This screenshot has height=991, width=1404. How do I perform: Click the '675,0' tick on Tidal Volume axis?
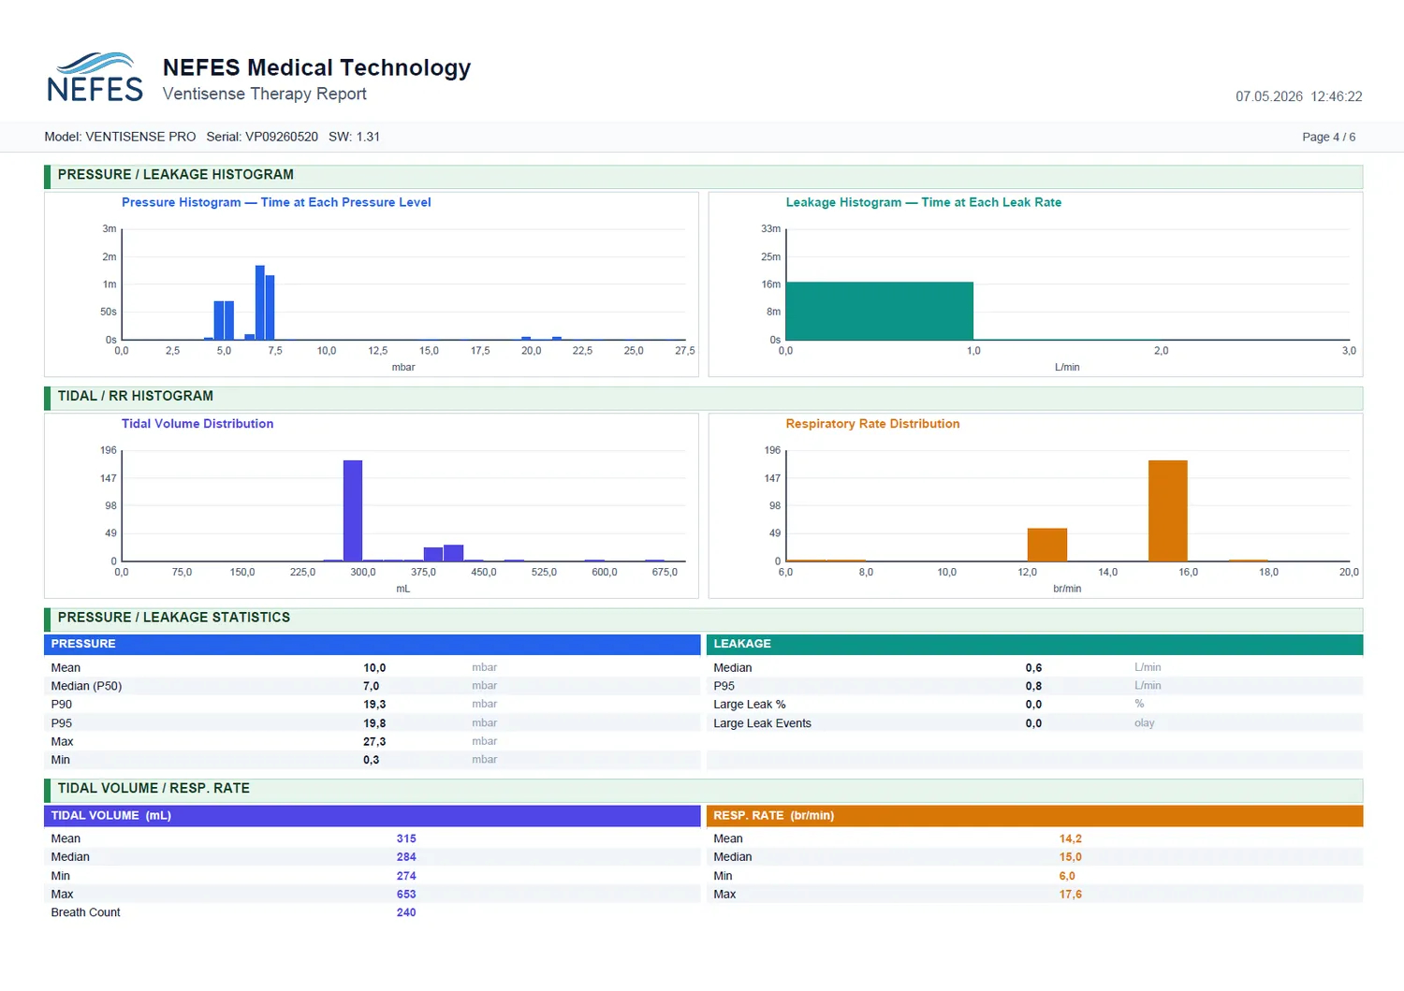coord(665,572)
